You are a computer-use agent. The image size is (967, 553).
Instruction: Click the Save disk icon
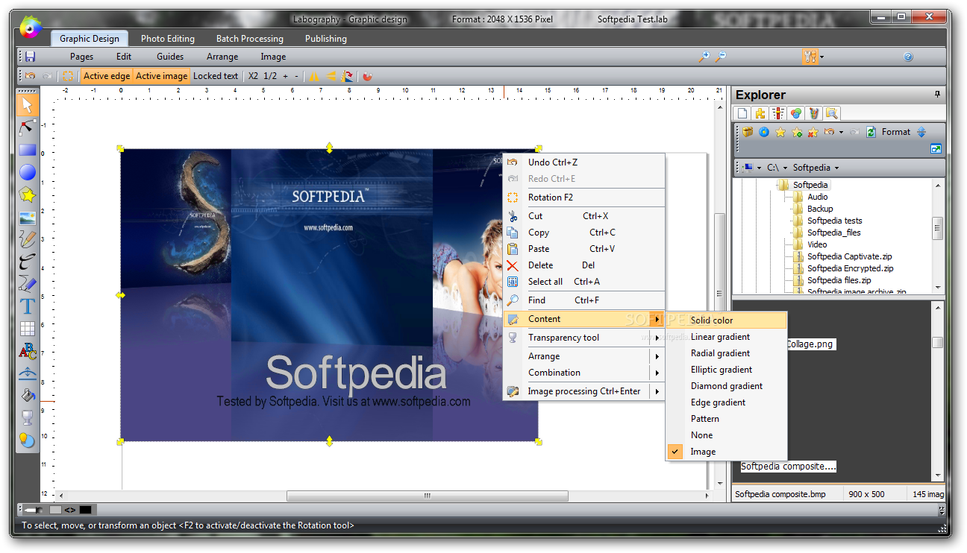(x=31, y=57)
